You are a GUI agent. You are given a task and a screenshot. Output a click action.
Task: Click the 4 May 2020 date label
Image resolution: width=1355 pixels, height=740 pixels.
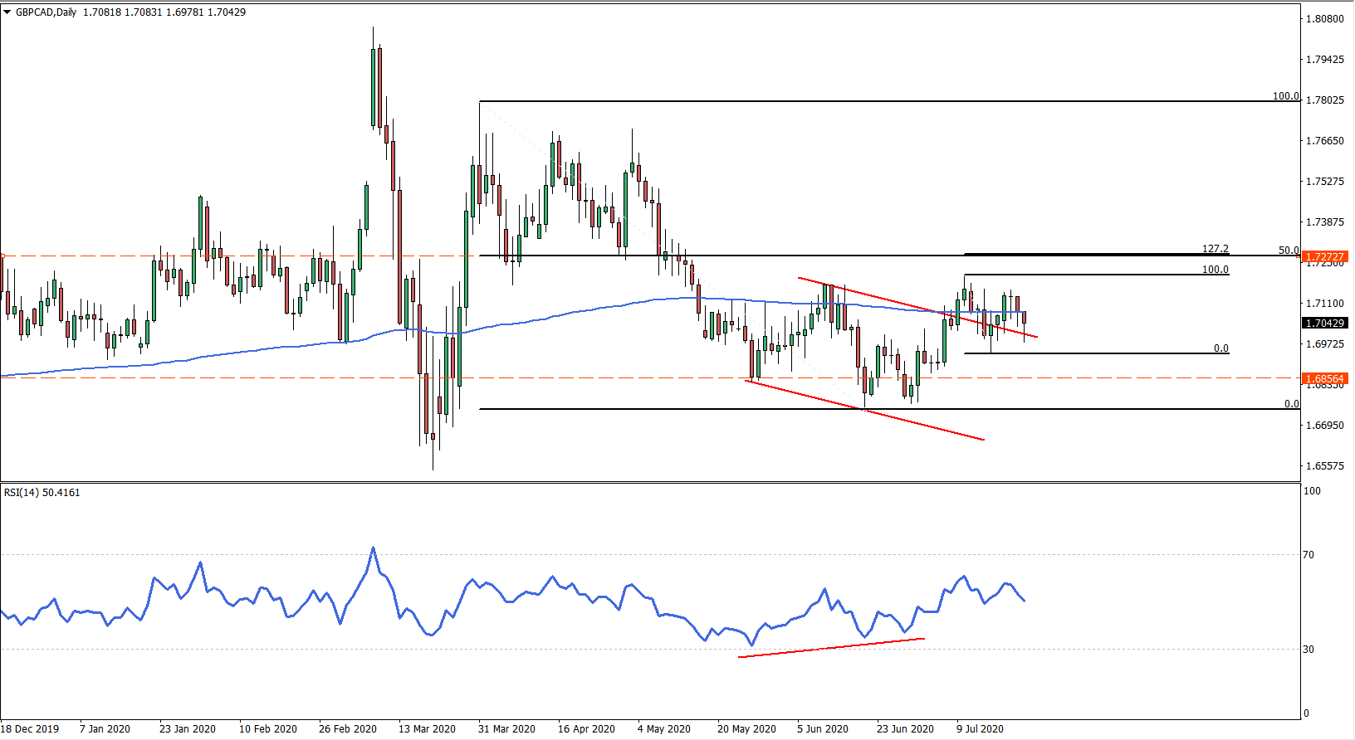(x=664, y=729)
